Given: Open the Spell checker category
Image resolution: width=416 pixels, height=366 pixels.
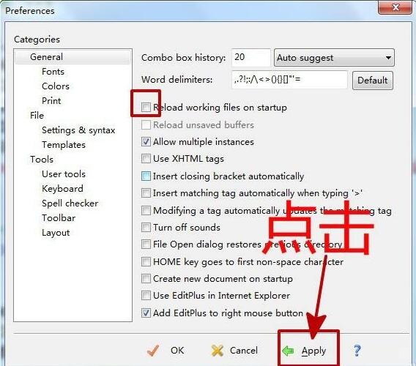Looking at the screenshot, I should coord(70,203).
